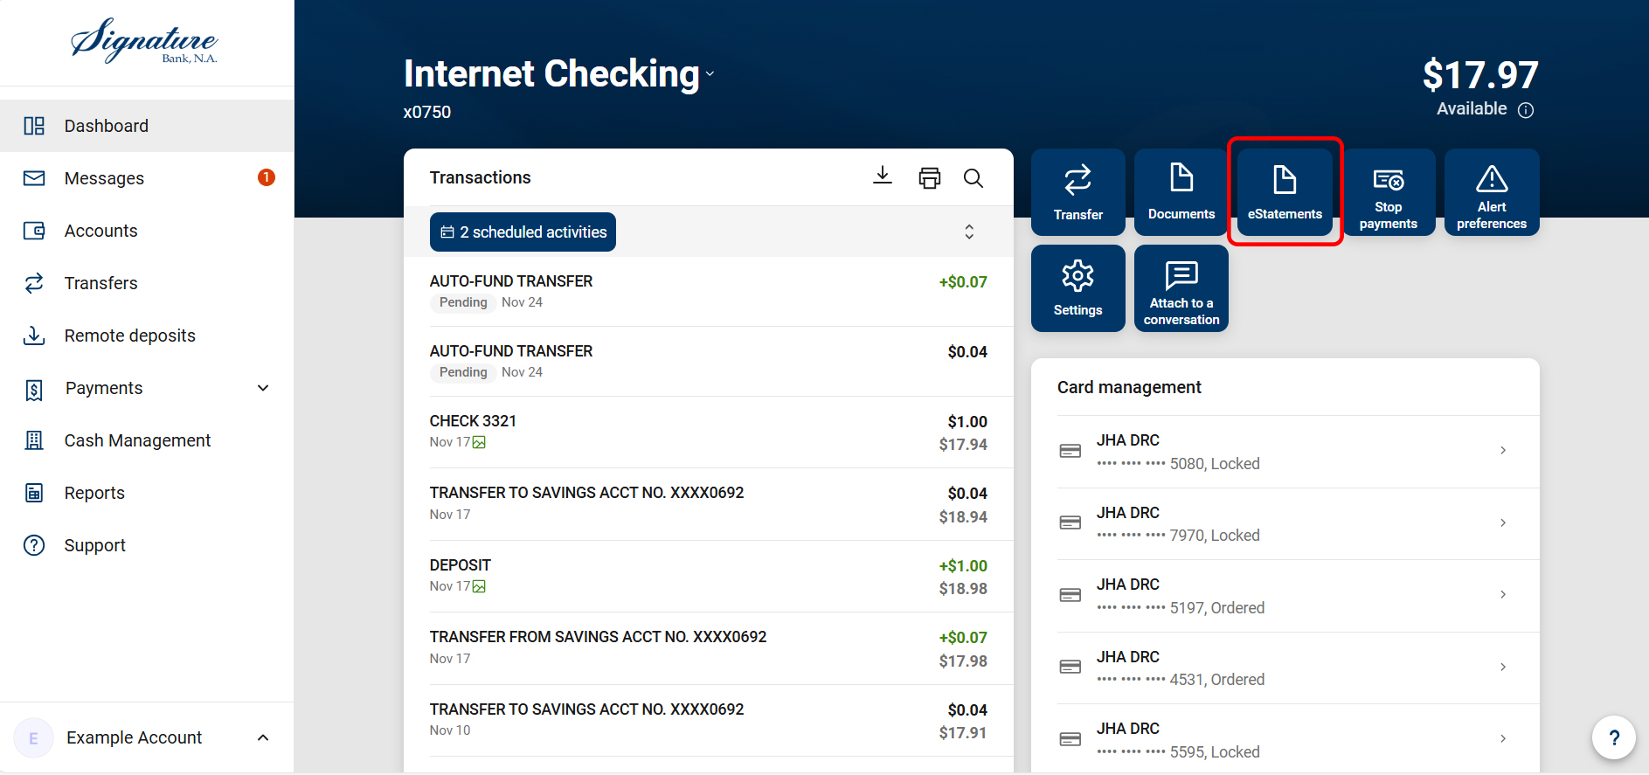Open the CHECK 3321 transaction
The width and height of the screenshot is (1649, 775).
(x=709, y=432)
